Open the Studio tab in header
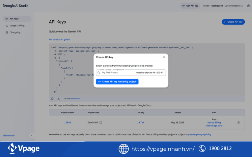Image resolution: width=252 pixels, height=157 pixels. click(x=206, y=6)
